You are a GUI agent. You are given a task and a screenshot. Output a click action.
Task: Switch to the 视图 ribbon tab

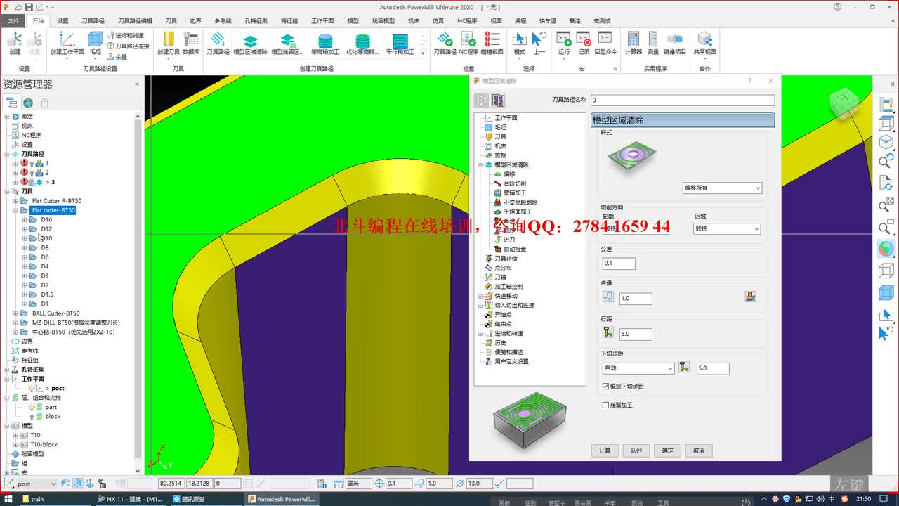point(496,21)
